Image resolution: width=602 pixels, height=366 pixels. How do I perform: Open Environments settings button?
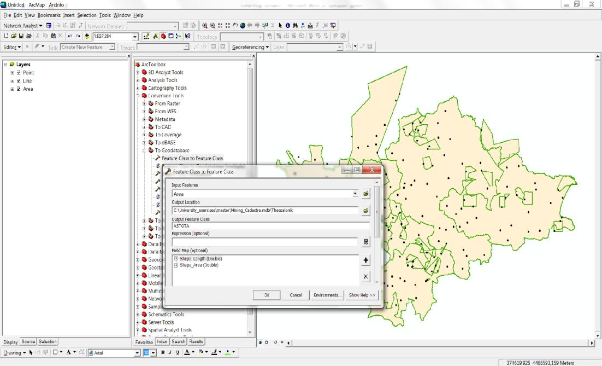(327, 295)
